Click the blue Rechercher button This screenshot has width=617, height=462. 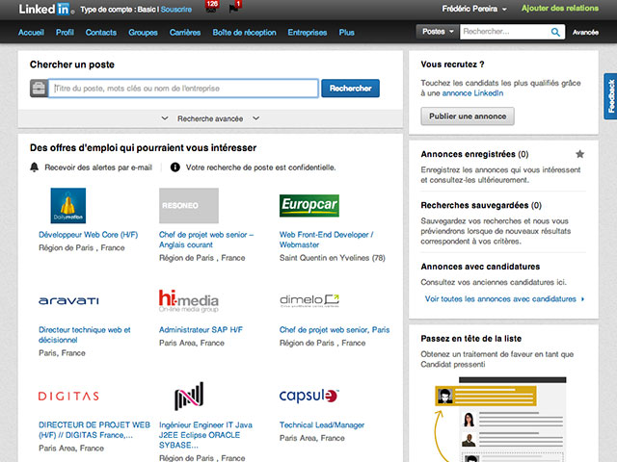[351, 89]
